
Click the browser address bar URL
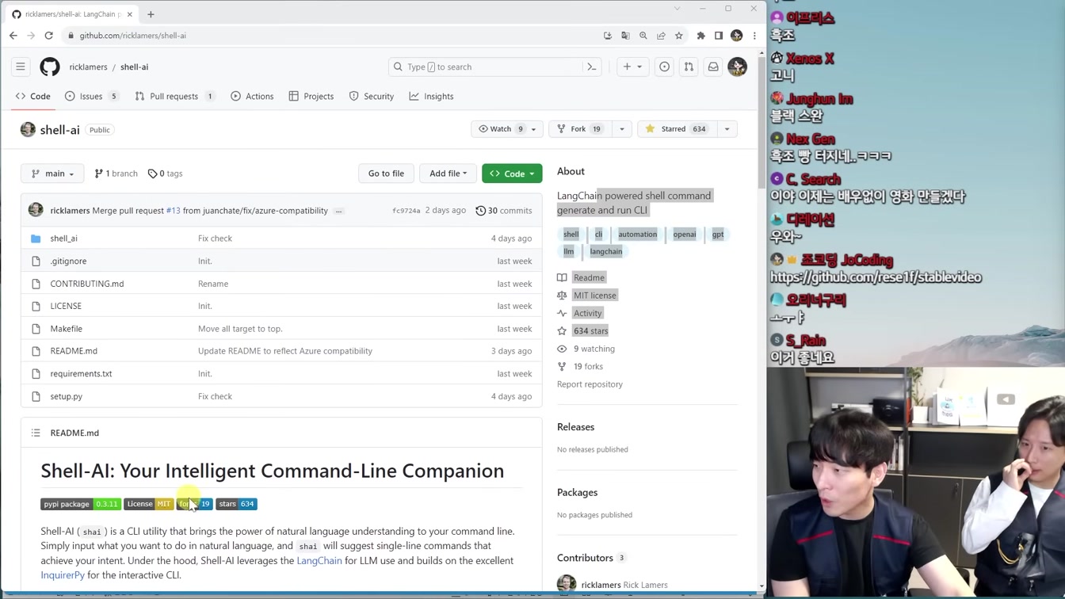pos(132,36)
